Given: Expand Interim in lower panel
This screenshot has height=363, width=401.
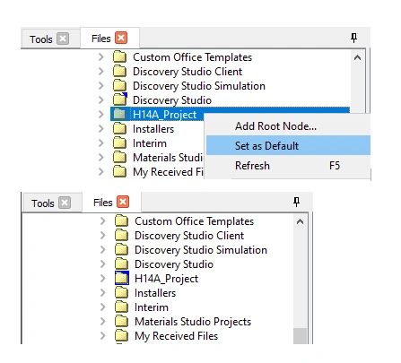Looking at the screenshot, I should point(103,307).
